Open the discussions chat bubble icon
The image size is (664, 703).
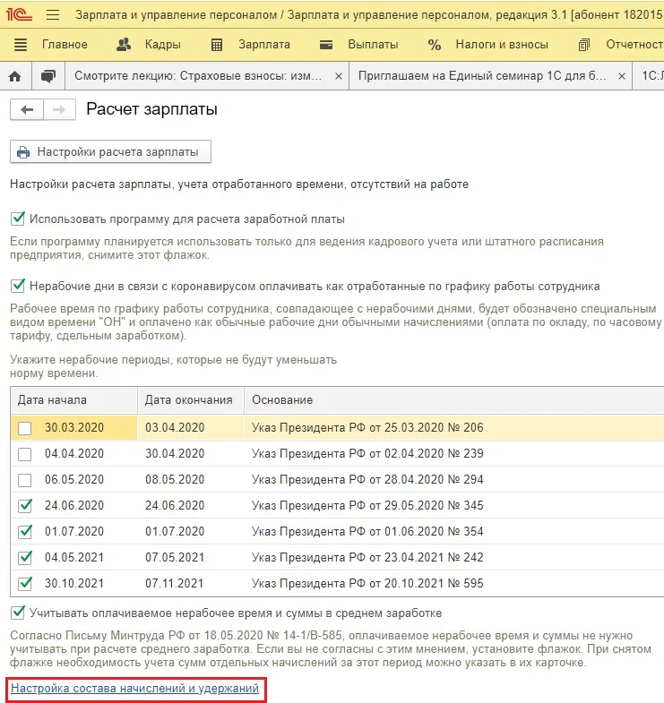[x=48, y=77]
